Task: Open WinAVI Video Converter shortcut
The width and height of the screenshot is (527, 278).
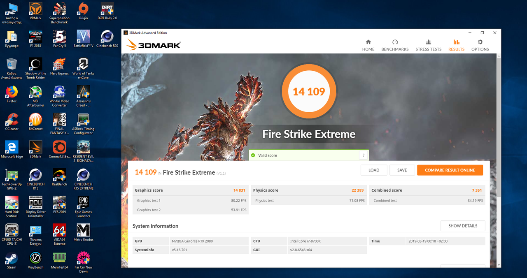Action: [59, 96]
